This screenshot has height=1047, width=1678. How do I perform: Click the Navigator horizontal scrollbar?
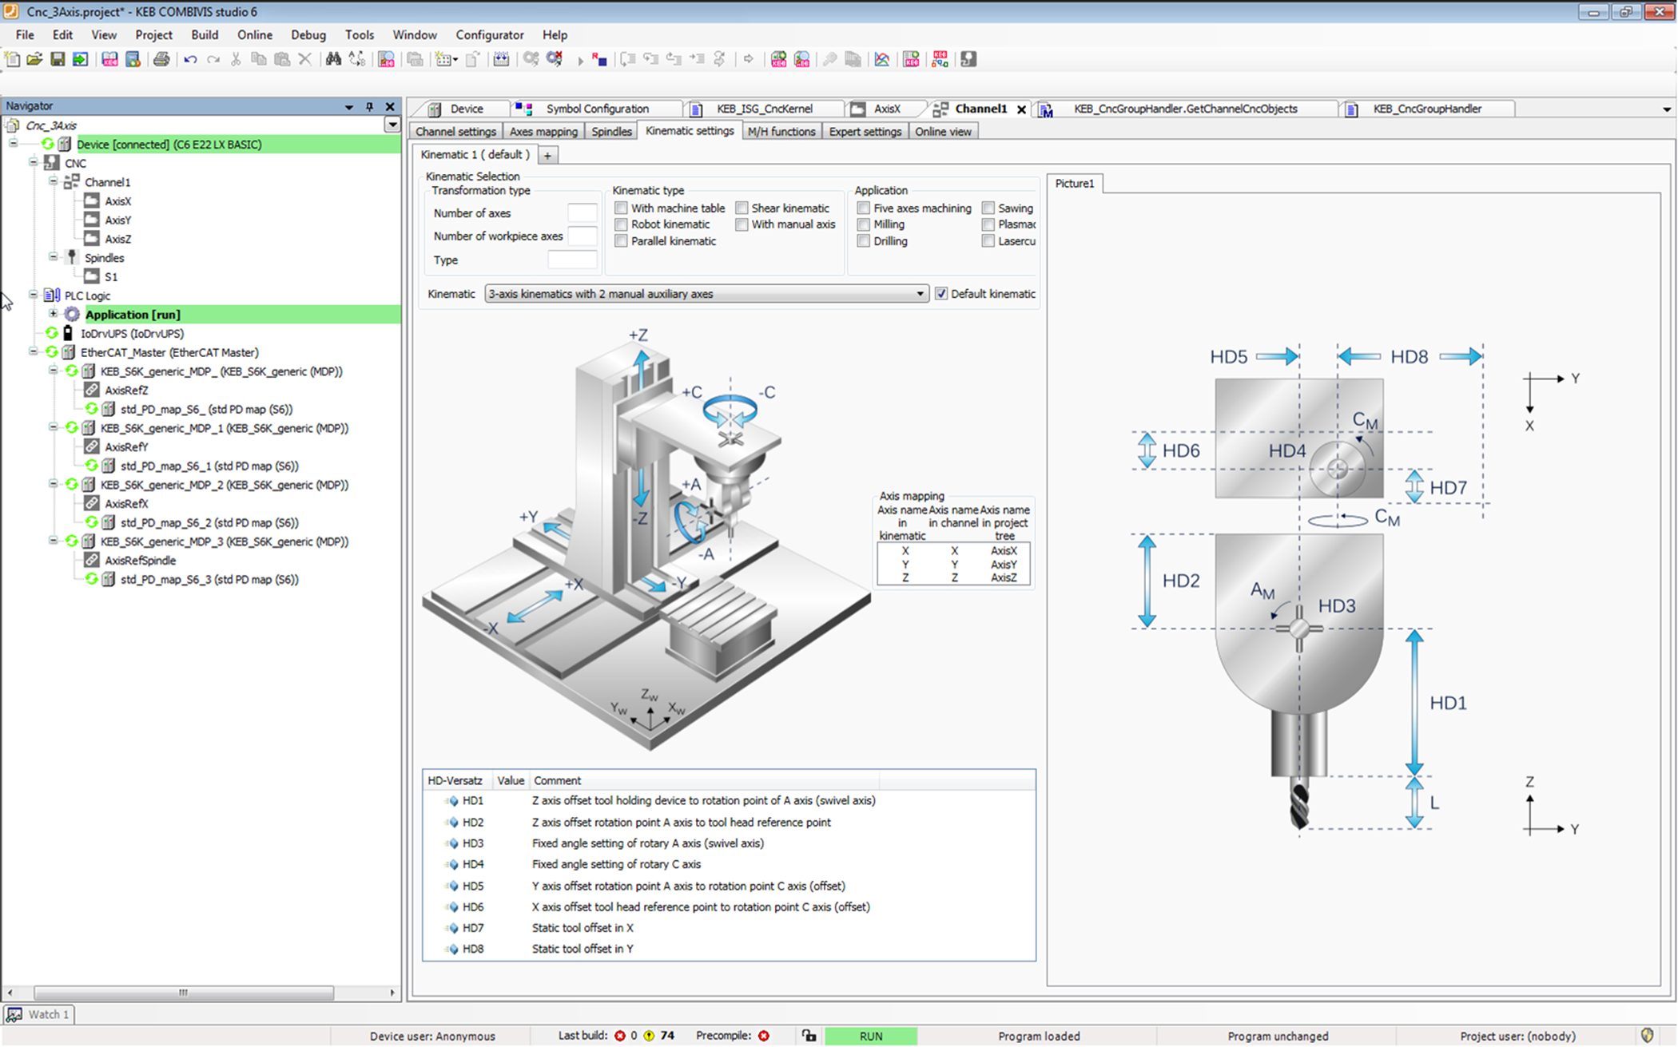pos(183,993)
